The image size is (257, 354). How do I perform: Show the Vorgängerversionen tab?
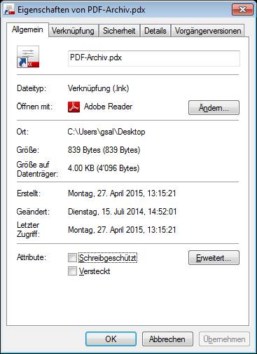[x=208, y=31]
